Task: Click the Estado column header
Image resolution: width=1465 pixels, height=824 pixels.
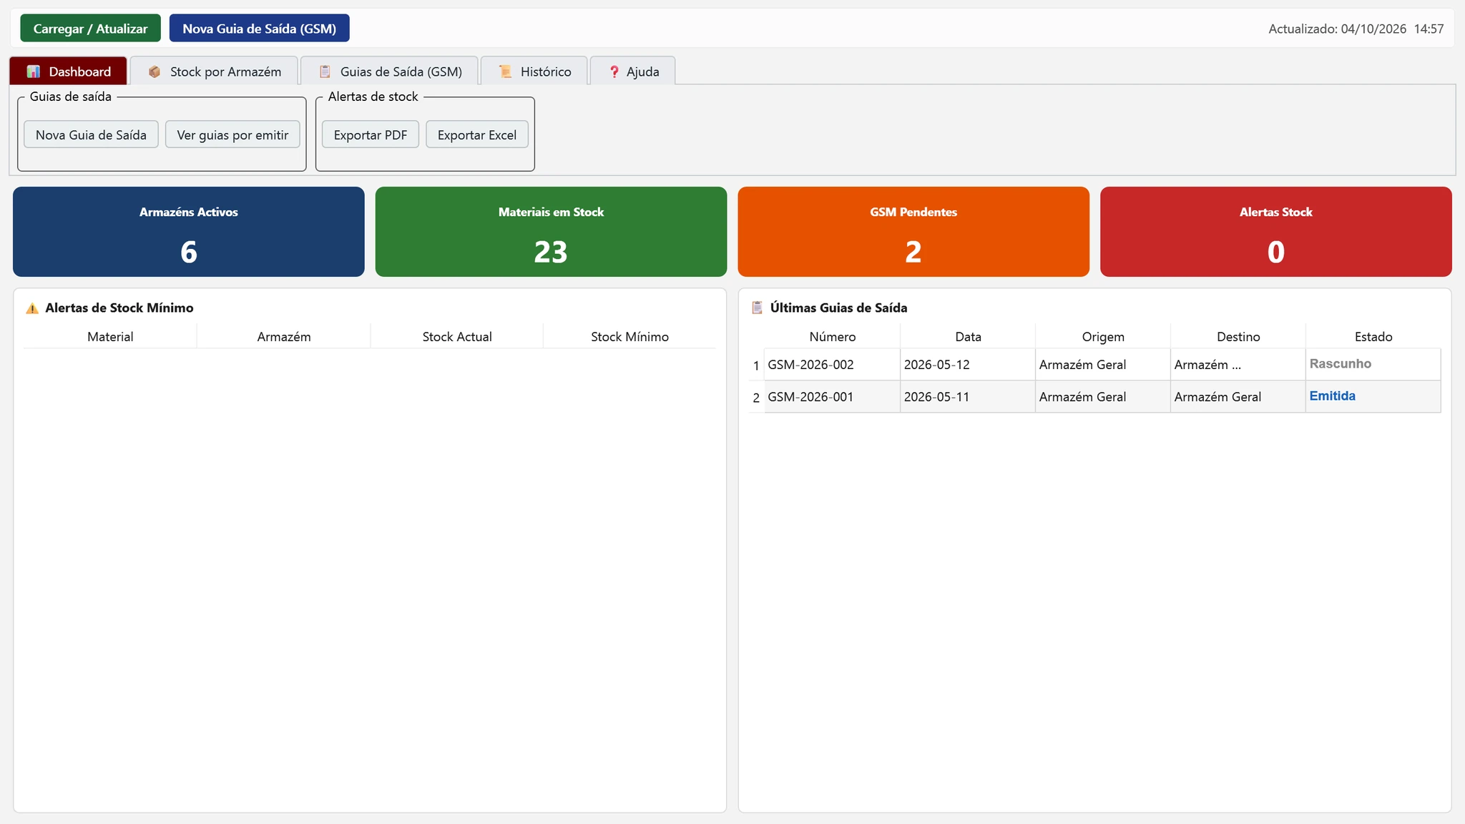Action: [x=1373, y=336]
